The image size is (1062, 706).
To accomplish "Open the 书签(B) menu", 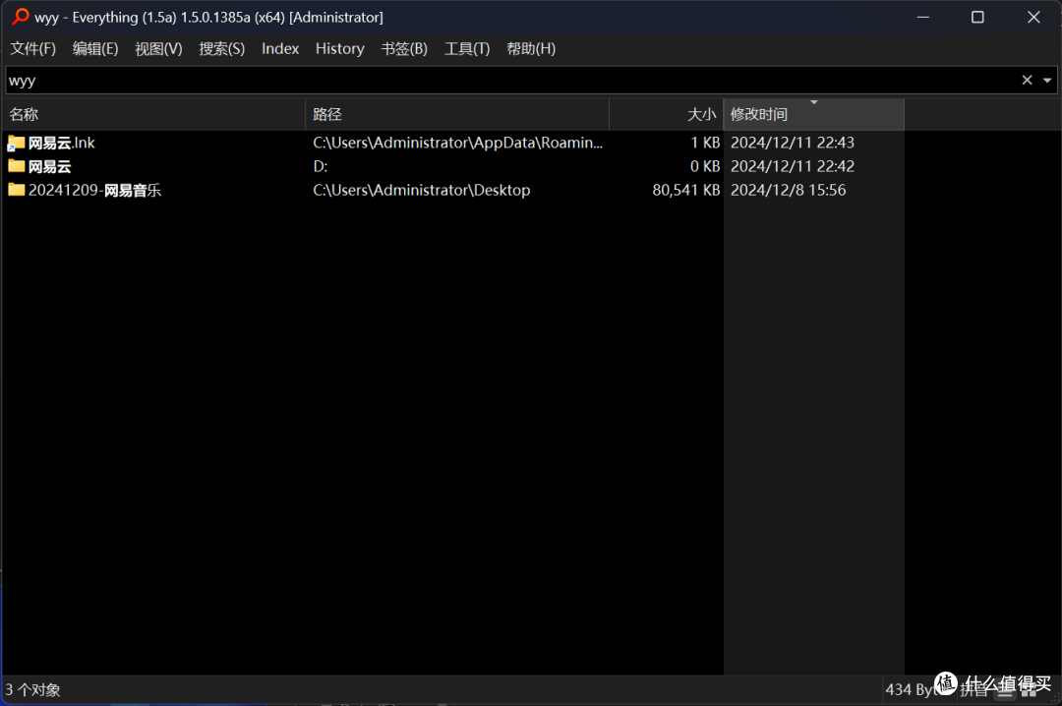I will (404, 49).
